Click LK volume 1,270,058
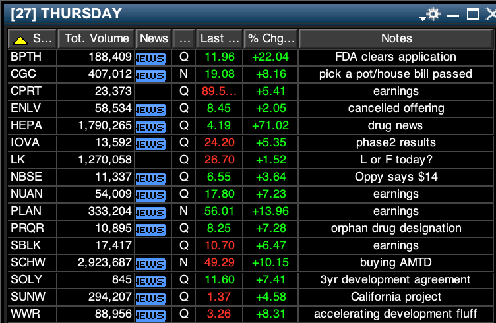Viewport: 496px width, 323px height. (105, 160)
